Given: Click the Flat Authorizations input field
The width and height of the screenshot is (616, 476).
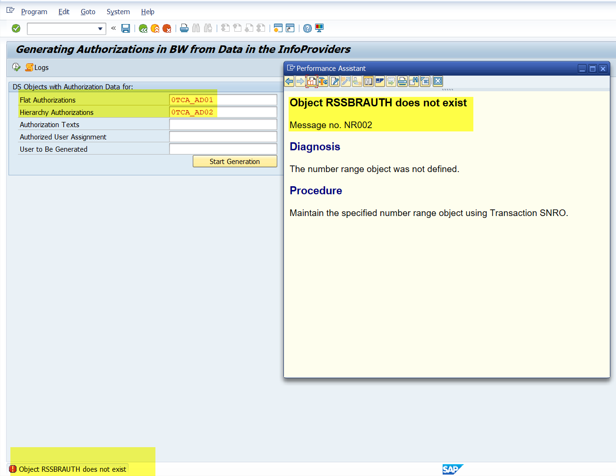Looking at the screenshot, I should (x=223, y=100).
